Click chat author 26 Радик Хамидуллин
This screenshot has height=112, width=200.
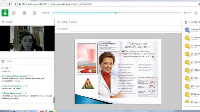point(11,93)
